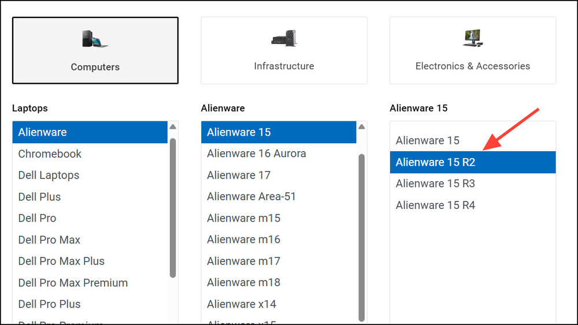
Task: Choose the Alienware 15 R3 option
Action: coord(473,184)
